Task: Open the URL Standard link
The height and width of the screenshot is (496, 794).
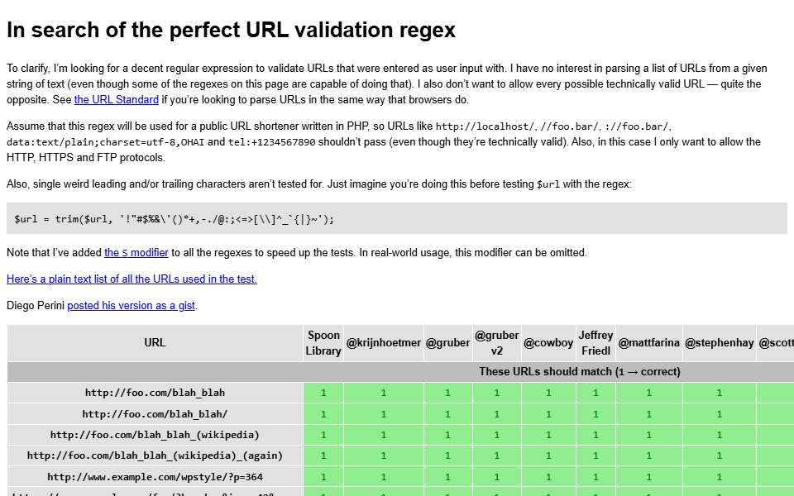Action: (117, 100)
